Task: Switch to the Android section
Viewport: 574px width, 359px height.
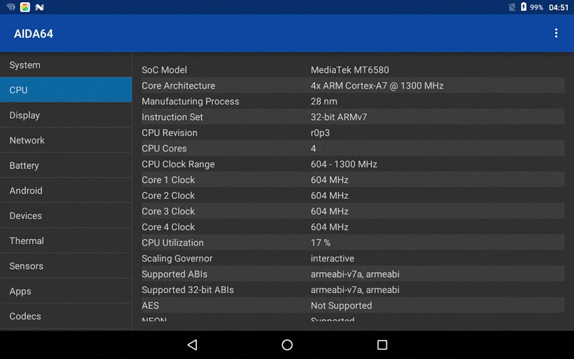Action: click(66, 191)
